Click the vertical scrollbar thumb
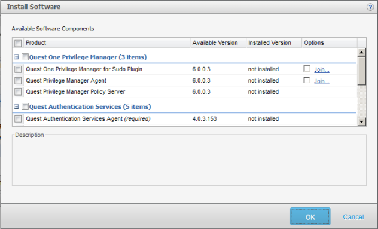 click(361, 71)
